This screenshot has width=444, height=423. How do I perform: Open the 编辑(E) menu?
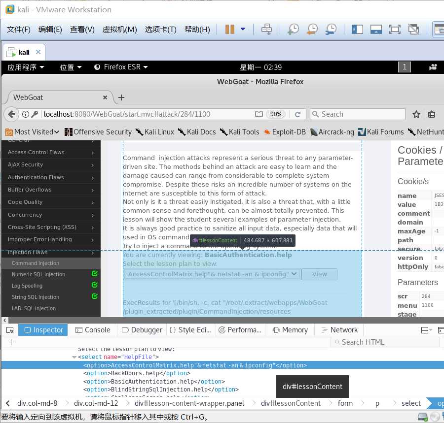[x=50, y=30]
